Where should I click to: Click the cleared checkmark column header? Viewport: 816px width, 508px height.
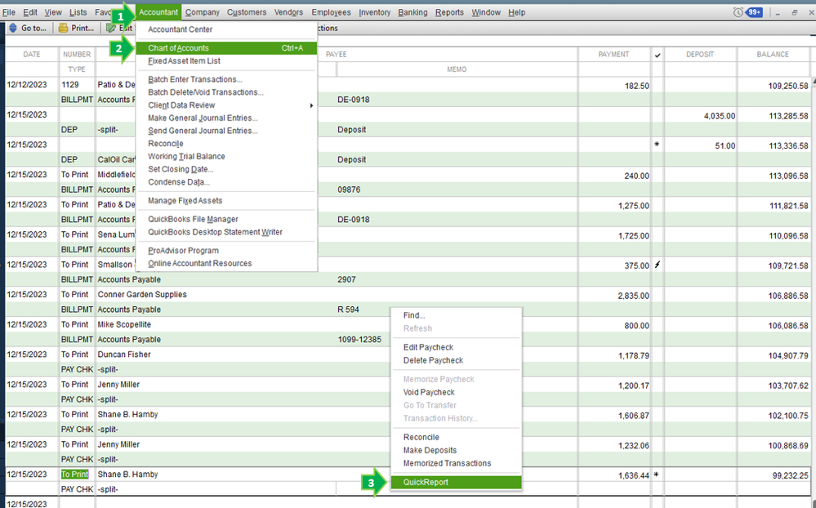tap(658, 55)
